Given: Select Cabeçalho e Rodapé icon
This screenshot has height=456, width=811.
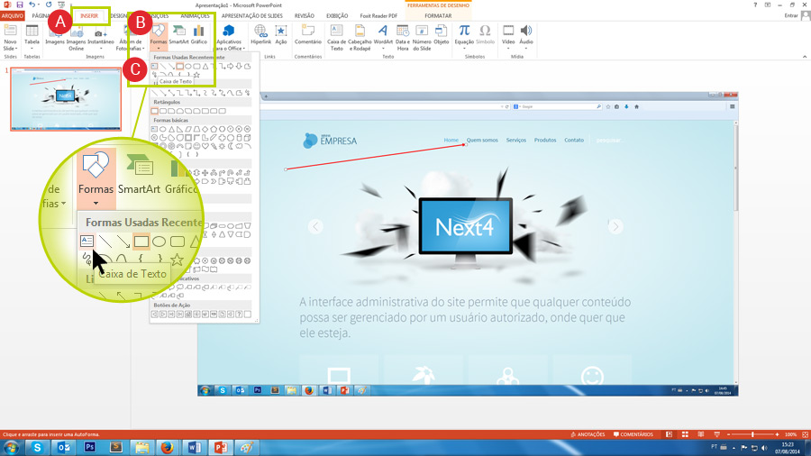Looking at the screenshot, I should click(360, 33).
